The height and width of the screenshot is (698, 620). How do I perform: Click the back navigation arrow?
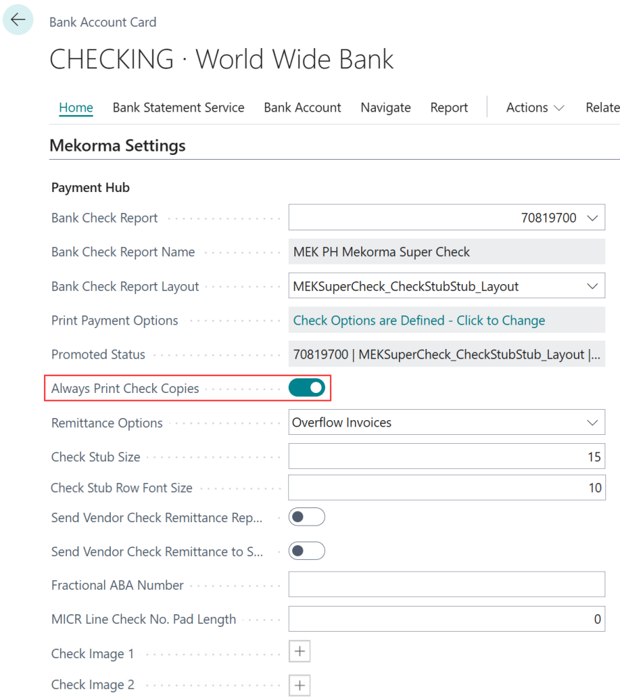click(x=17, y=20)
